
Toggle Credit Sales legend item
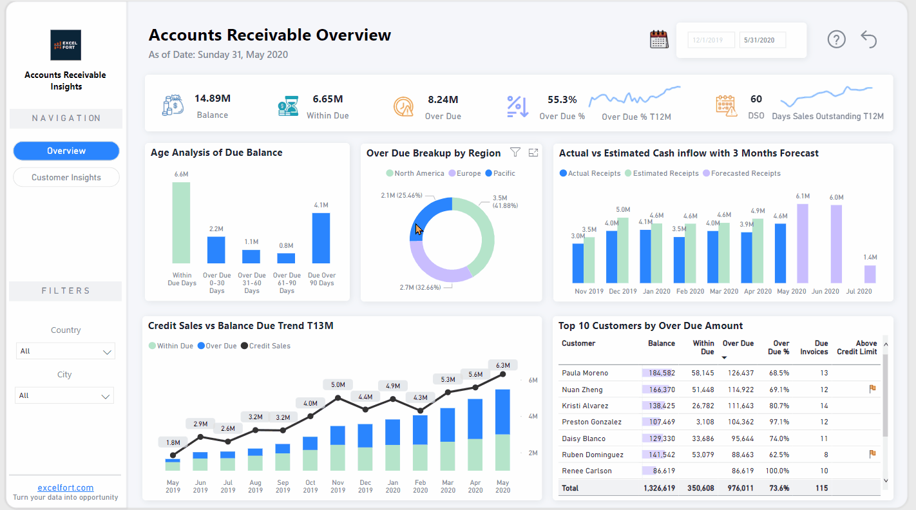click(x=265, y=346)
